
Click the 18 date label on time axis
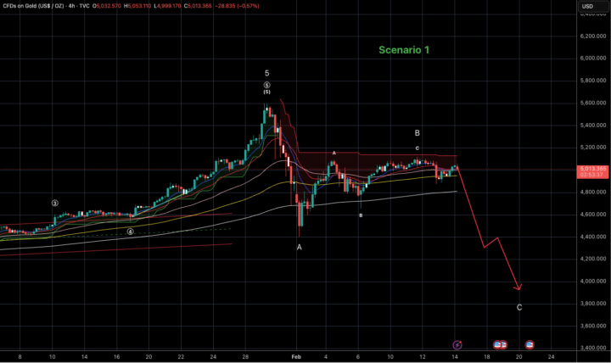click(x=487, y=357)
